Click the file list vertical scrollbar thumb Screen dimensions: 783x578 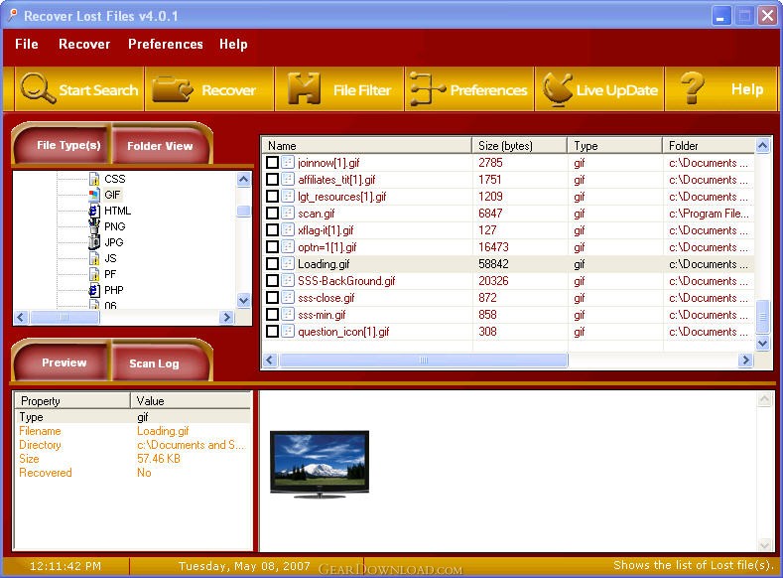762,316
